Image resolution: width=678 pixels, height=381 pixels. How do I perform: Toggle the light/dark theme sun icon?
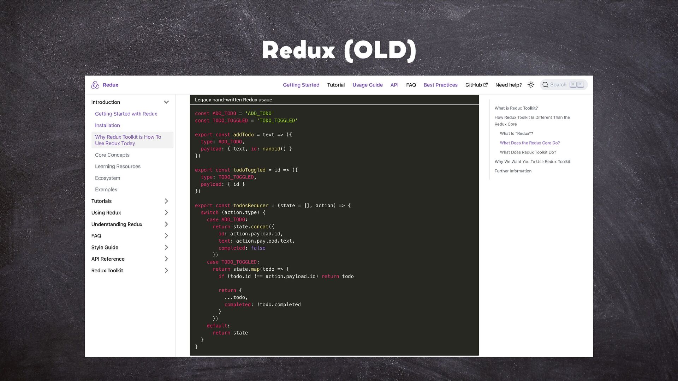click(531, 85)
